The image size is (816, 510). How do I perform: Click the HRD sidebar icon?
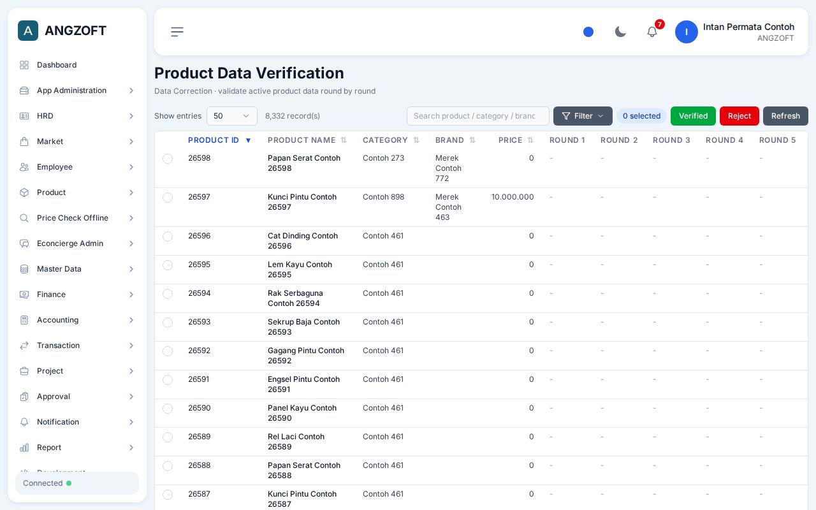(24, 116)
